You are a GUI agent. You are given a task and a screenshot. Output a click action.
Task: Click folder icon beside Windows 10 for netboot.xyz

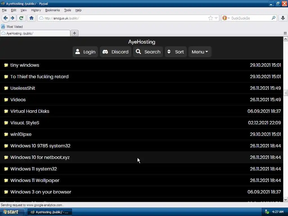pos(6,157)
